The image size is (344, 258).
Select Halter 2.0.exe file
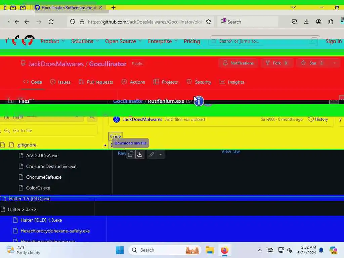[x=22, y=209]
